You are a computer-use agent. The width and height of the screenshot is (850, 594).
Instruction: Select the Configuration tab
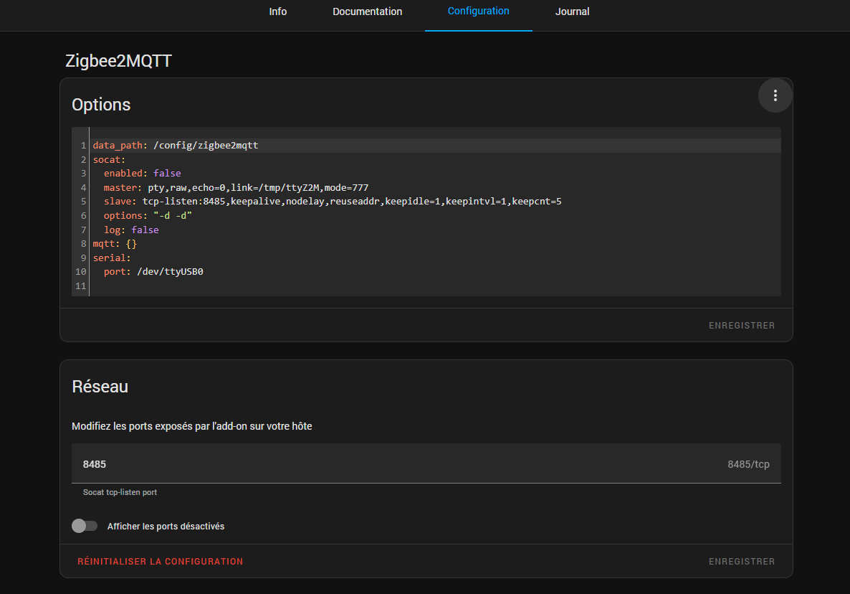point(478,11)
